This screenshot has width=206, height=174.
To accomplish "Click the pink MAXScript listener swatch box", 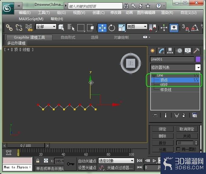I will [17, 161].
